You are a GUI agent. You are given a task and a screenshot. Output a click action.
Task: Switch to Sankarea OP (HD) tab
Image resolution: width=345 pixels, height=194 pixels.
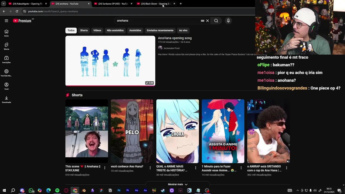pos(113,4)
